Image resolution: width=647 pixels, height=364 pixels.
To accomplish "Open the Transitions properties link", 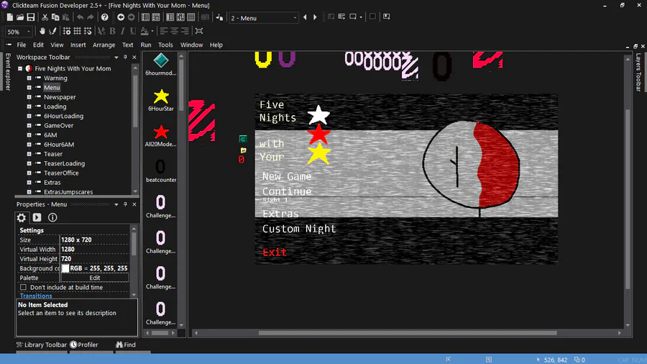I will (36, 296).
